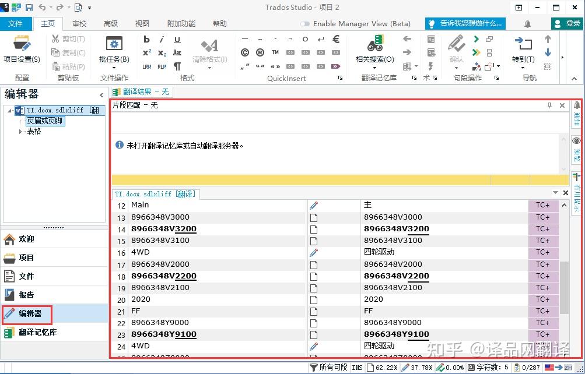Open 项目设置(S) project settings
The width and height of the screenshot is (585, 374).
point(21,50)
